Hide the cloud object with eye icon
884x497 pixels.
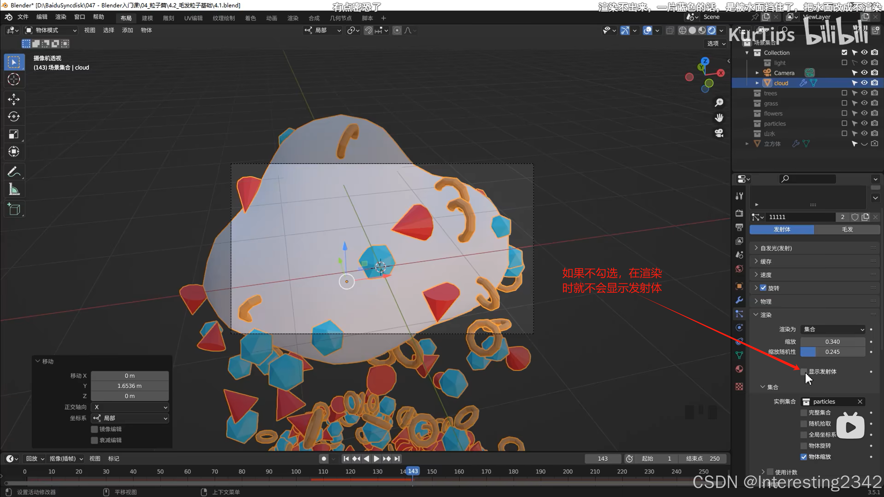pos(864,83)
